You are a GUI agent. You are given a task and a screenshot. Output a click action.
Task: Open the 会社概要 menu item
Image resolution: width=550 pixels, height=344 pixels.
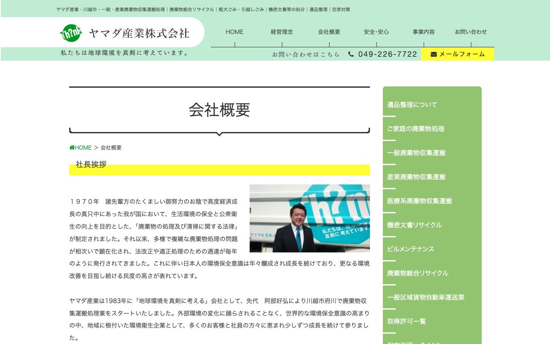point(329,32)
